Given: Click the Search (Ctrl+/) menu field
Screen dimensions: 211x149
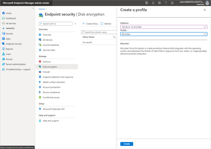Looking at the screenshot, I should tap(56, 24).
